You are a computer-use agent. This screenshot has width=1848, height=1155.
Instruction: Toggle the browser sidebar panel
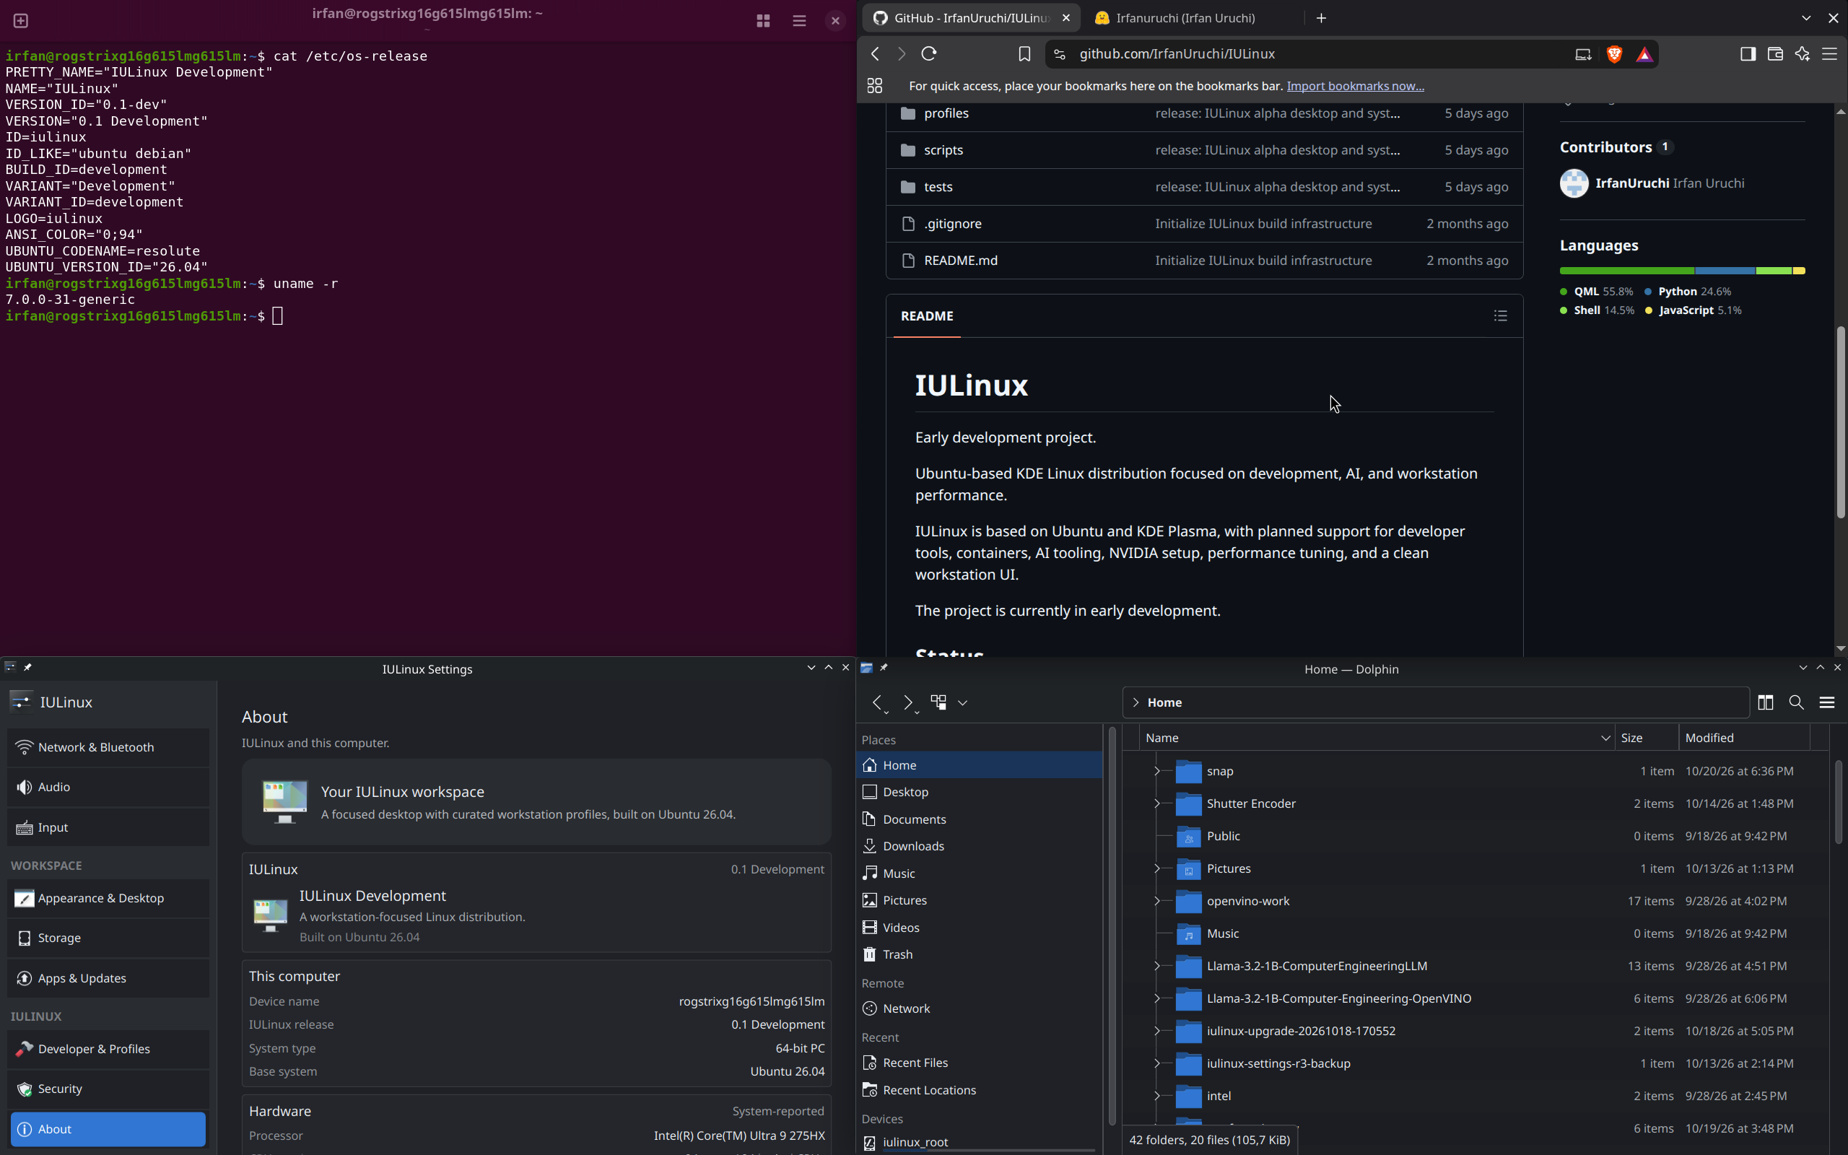click(1747, 53)
